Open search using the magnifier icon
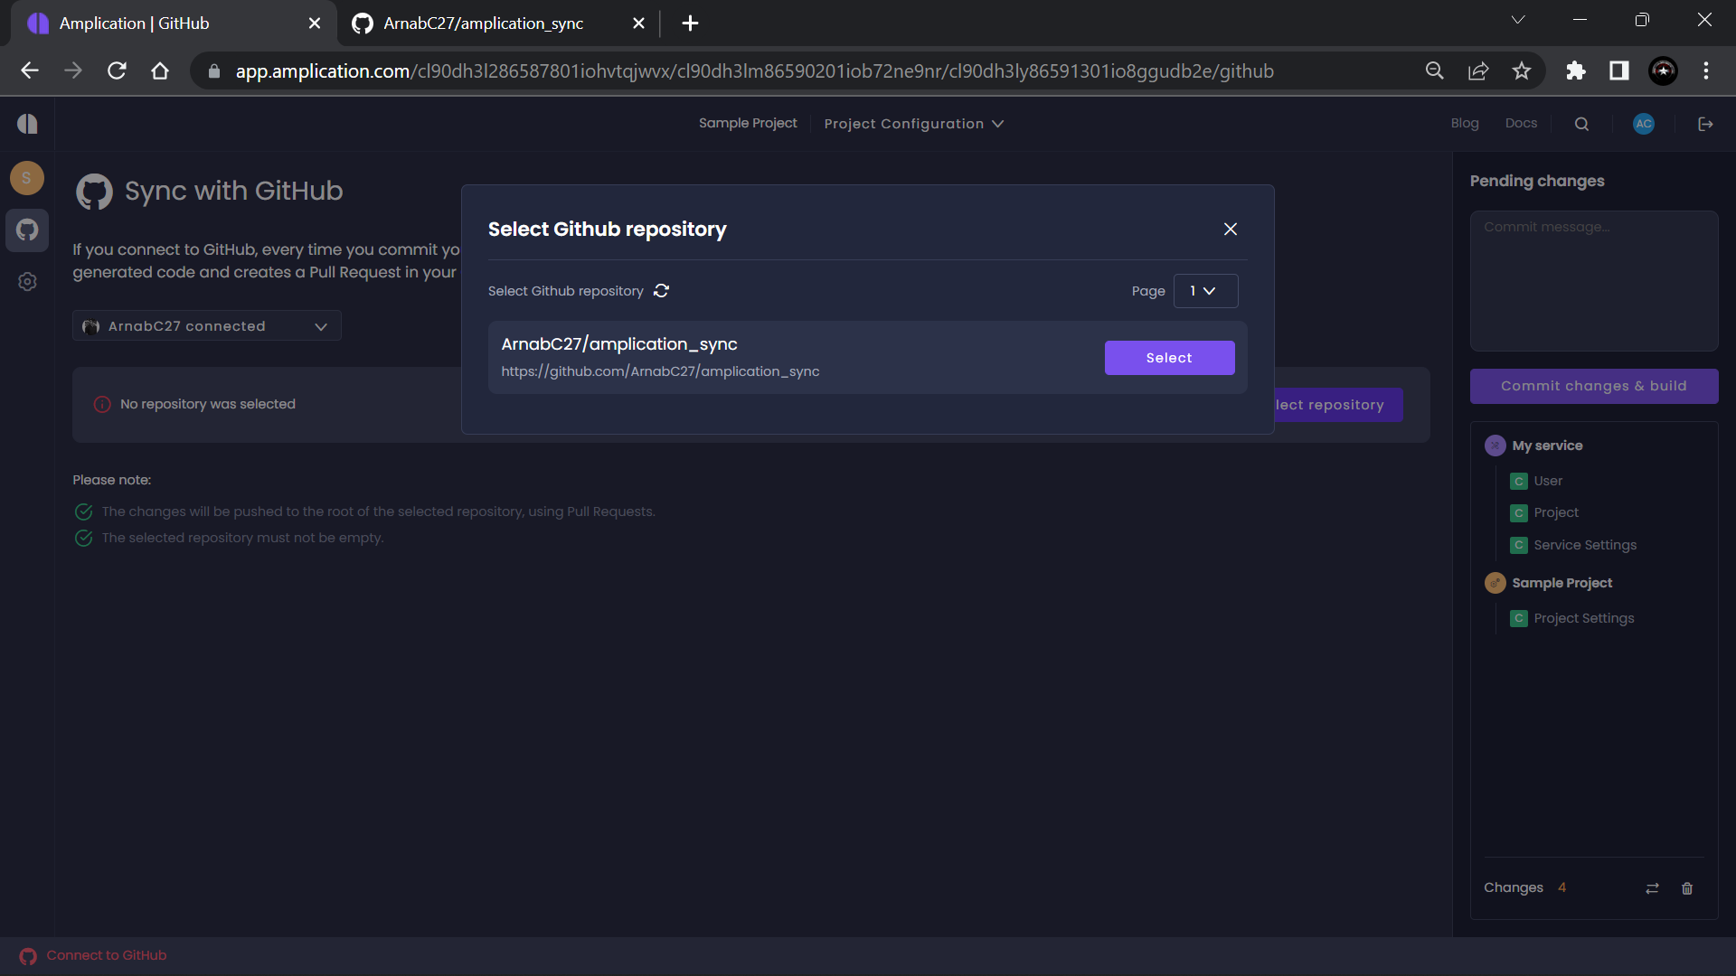Screen dimensions: 1736x976 1581,124
